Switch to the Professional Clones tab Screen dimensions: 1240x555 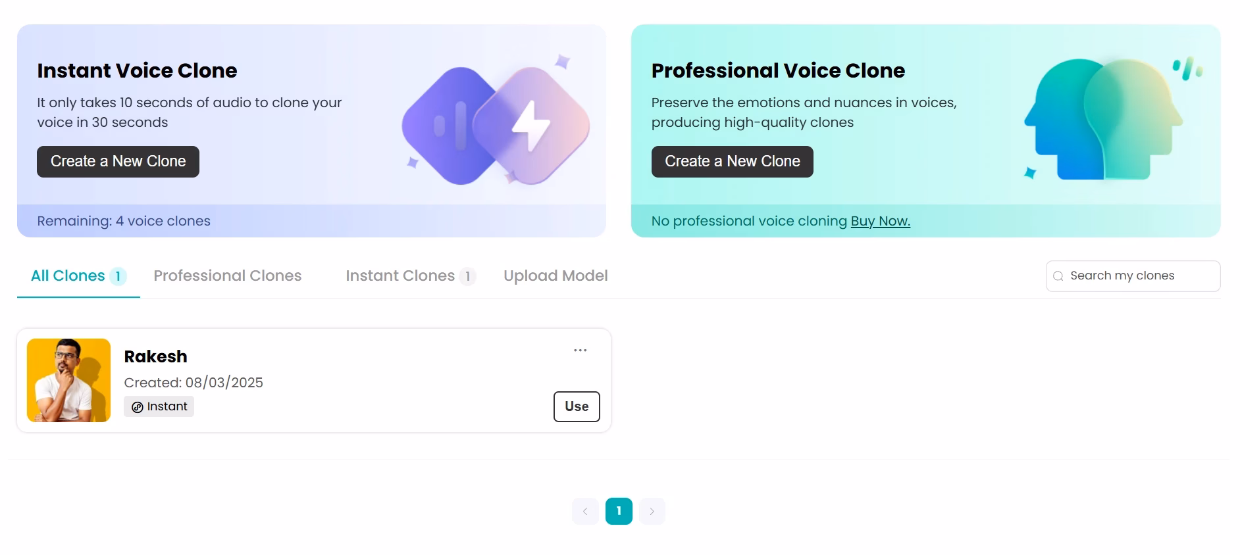(x=228, y=276)
